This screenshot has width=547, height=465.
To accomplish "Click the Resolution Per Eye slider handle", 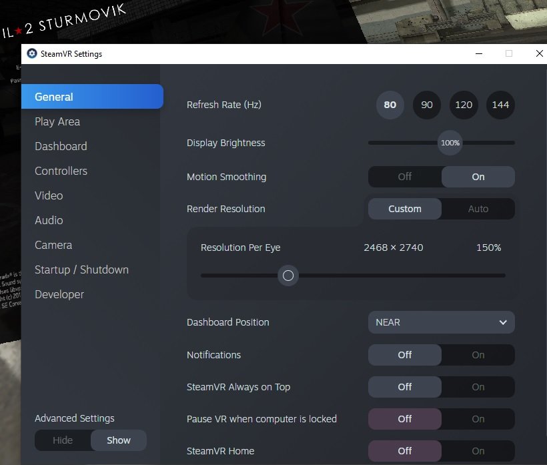I will pyautogui.click(x=288, y=276).
